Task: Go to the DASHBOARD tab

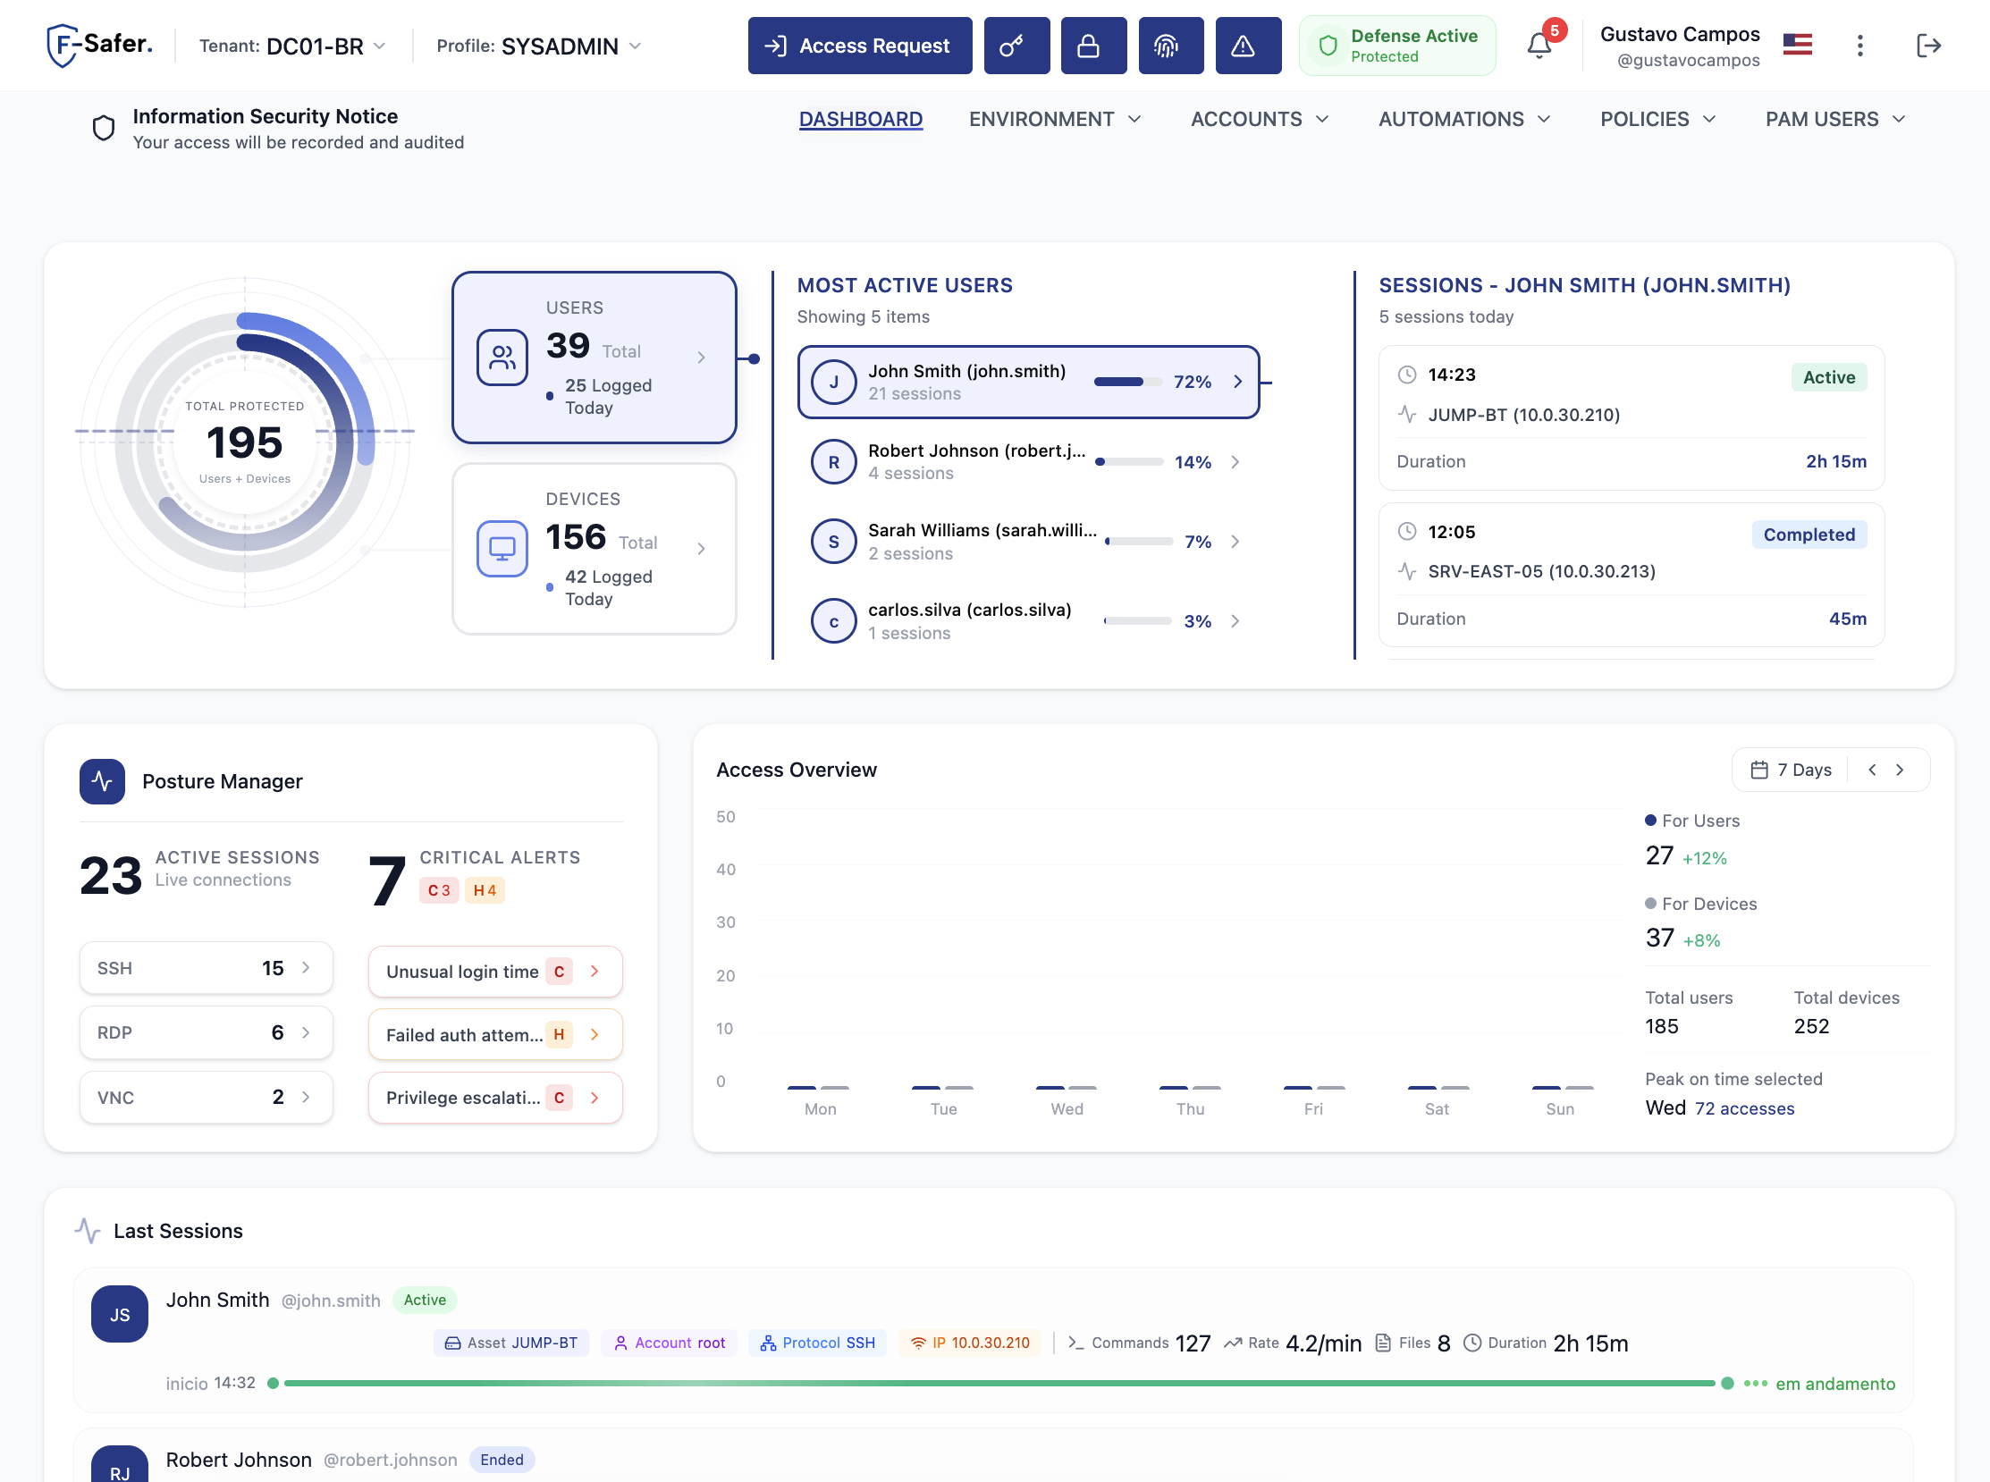Action: pyautogui.click(x=860, y=119)
